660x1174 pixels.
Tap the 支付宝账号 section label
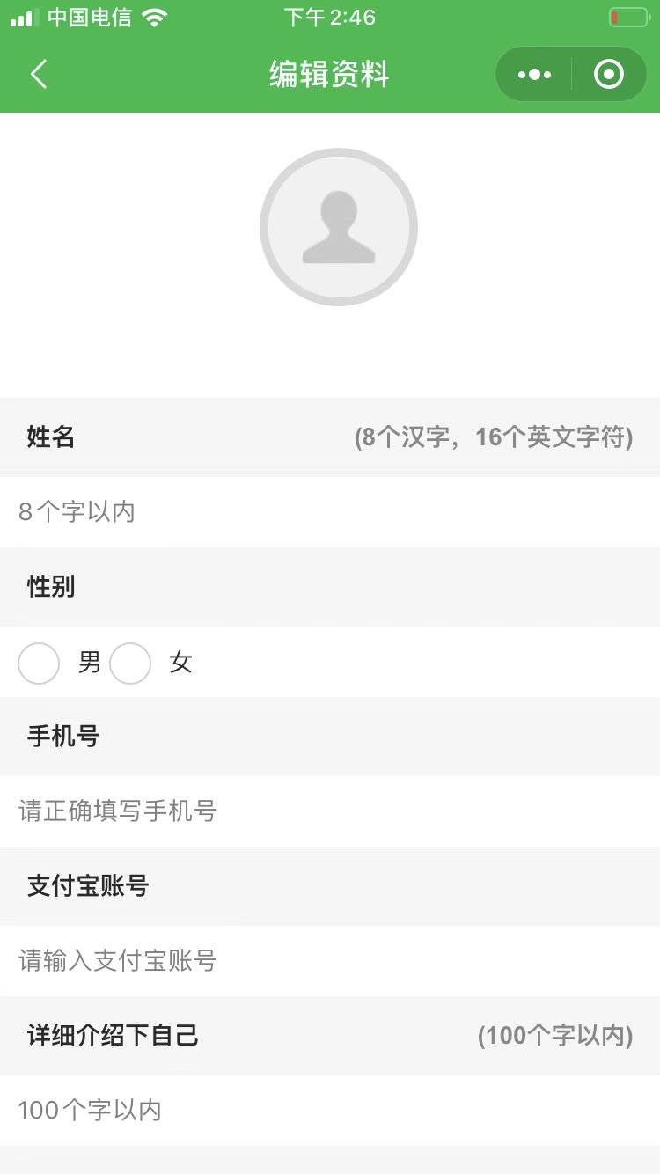coord(88,886)
